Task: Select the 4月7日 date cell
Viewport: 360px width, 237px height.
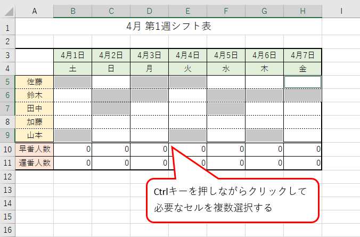Action: coord(302,55)
